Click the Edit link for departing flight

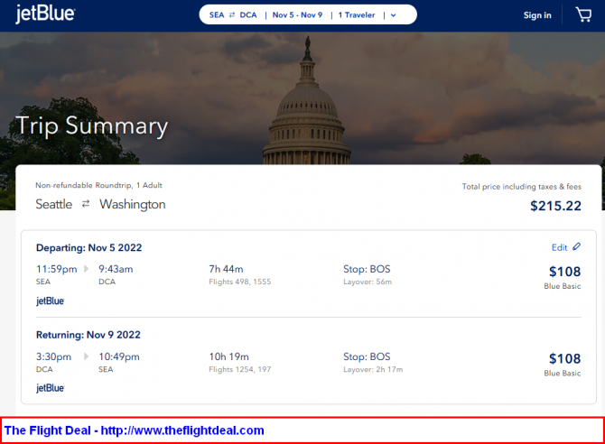[x=560, y=247]
